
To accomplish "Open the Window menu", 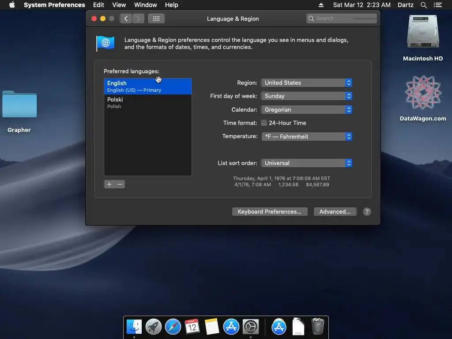I will [145, 5].
